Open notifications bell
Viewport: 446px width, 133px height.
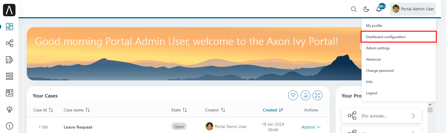(x=379, y=9)
